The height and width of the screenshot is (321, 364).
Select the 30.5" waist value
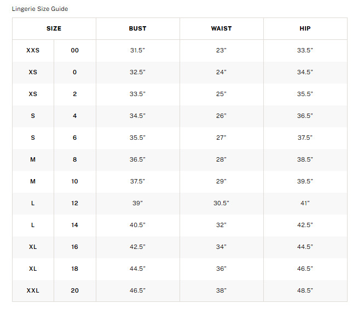(x=221, y=203)
